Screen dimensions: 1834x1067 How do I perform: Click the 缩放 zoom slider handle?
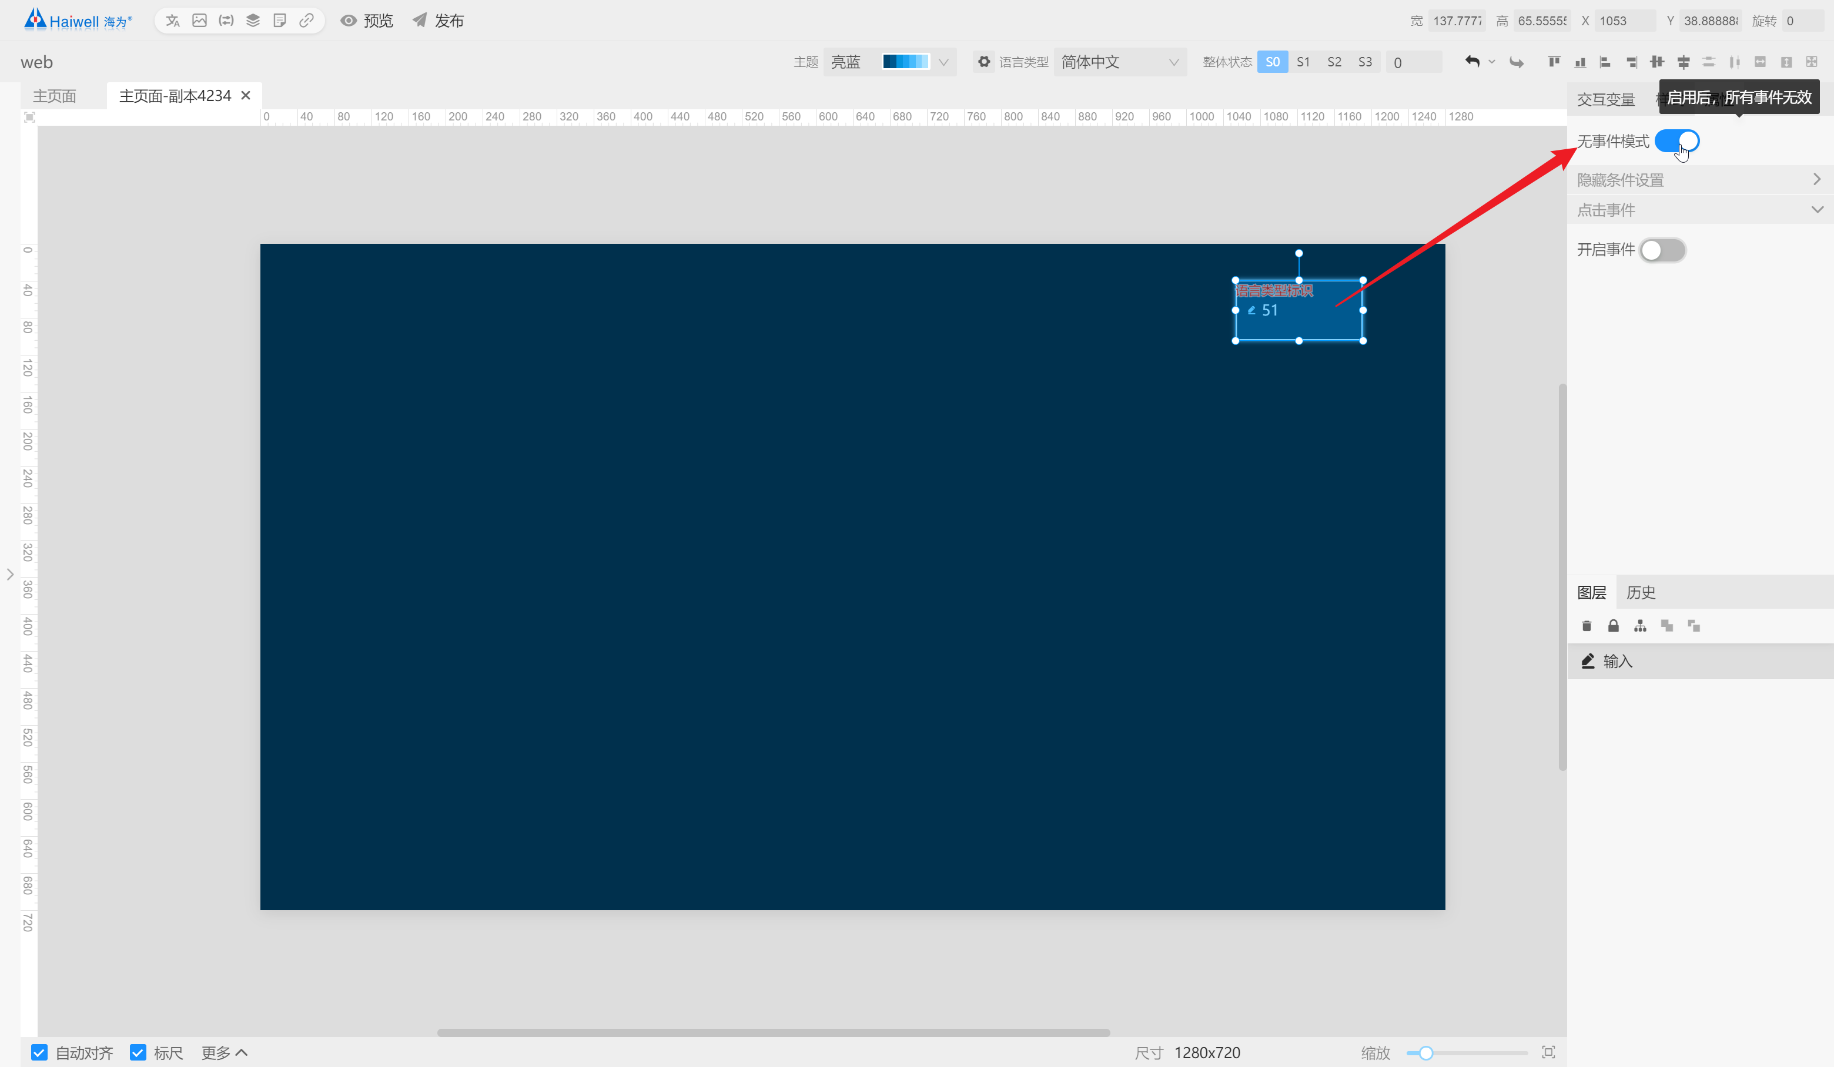[x=1425, y=1052]
